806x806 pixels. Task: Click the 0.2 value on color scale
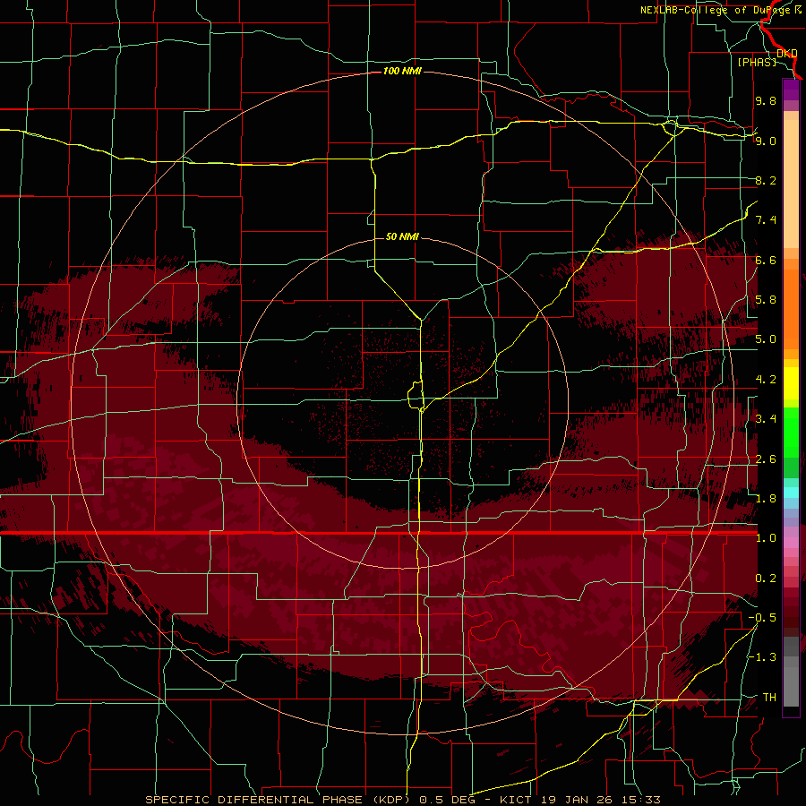(766, 579)
